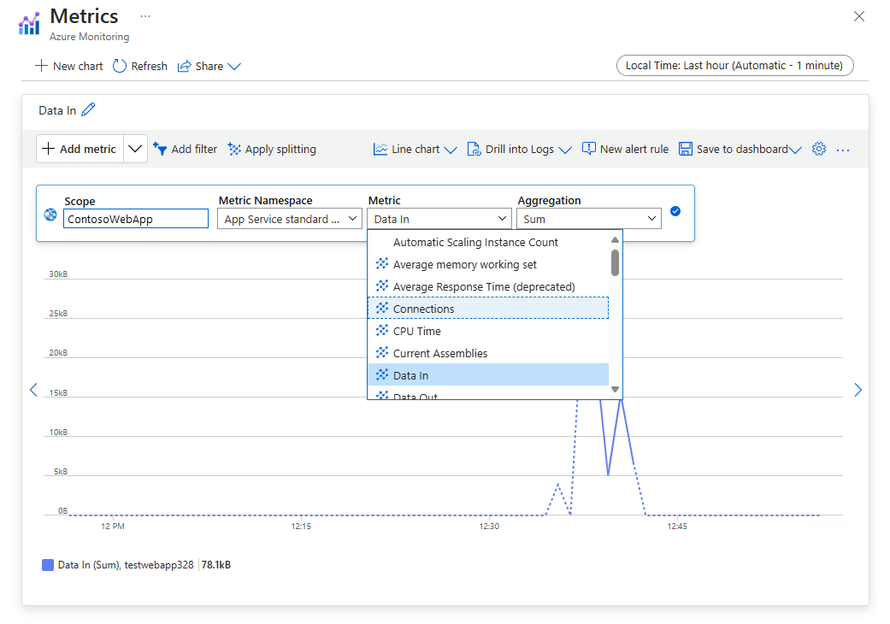Click the Data In legend color swatch

pos(48,565)
